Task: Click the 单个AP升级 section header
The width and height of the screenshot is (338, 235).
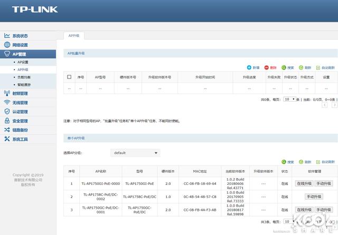Action: pos(201,138)
